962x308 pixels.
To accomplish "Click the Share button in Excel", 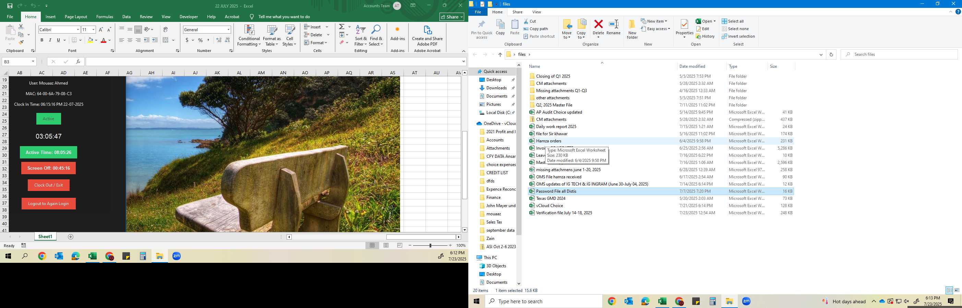I will click(x=452, y=17).
